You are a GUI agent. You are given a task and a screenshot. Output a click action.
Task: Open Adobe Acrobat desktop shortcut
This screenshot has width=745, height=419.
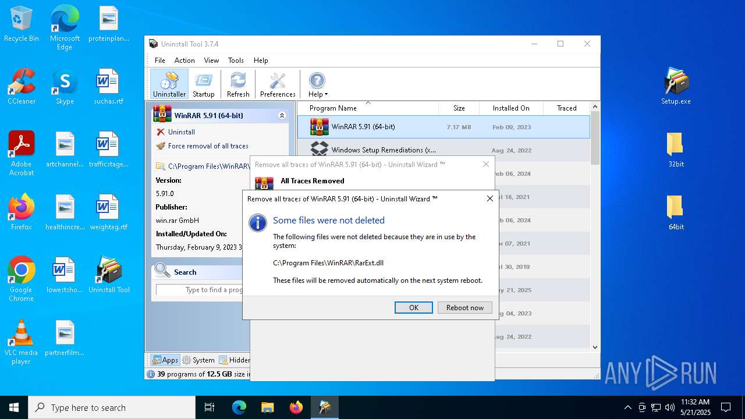(x=22, y=154)
